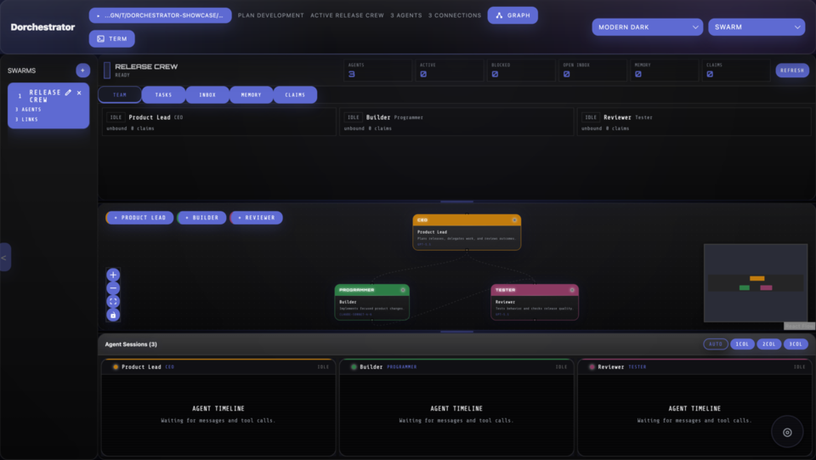Open the Reviewer session header
The height and width of the screenshot is (460, 816).
(694, 366)
